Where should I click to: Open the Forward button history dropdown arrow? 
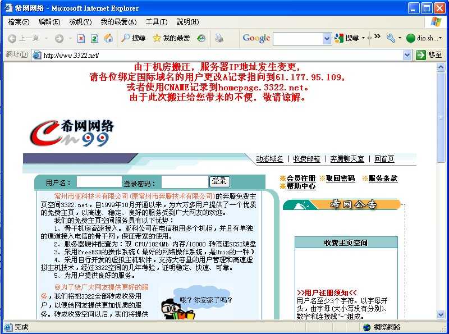pyautogui.click(x=70, y=38)
